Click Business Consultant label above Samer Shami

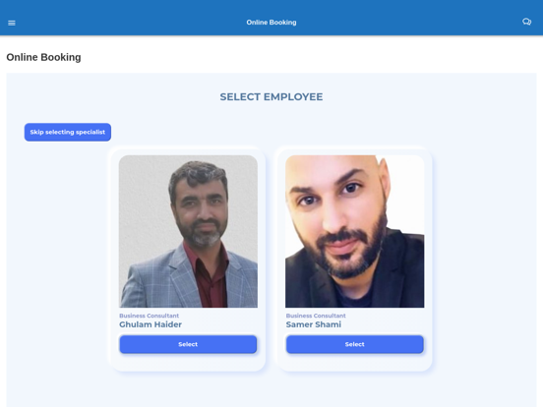tap(316, 316)
